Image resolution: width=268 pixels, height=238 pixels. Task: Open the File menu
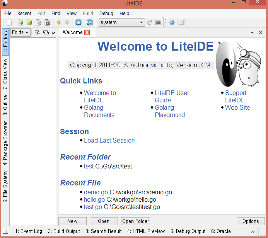(8, 13)
